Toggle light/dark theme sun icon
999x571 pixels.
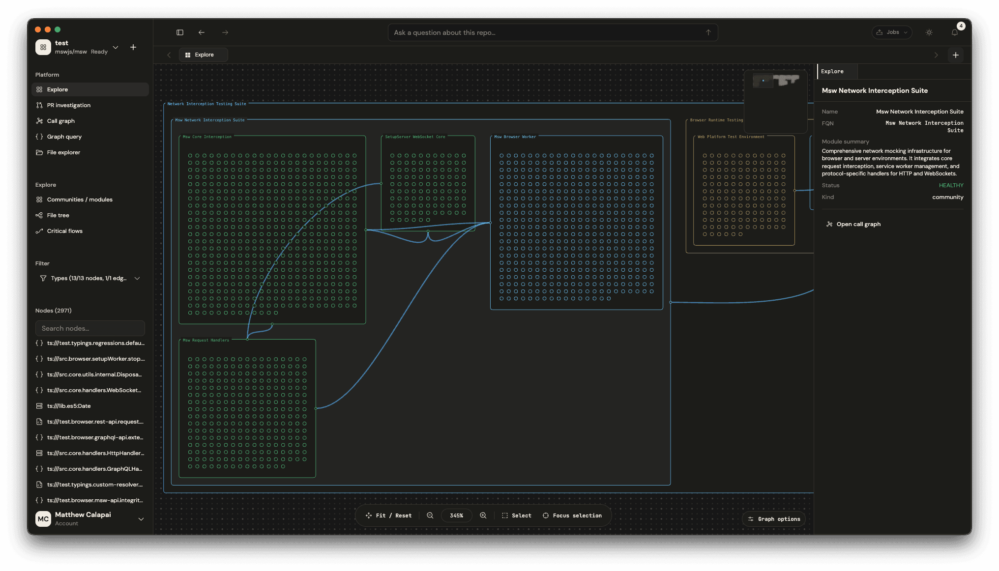[929, 32]
